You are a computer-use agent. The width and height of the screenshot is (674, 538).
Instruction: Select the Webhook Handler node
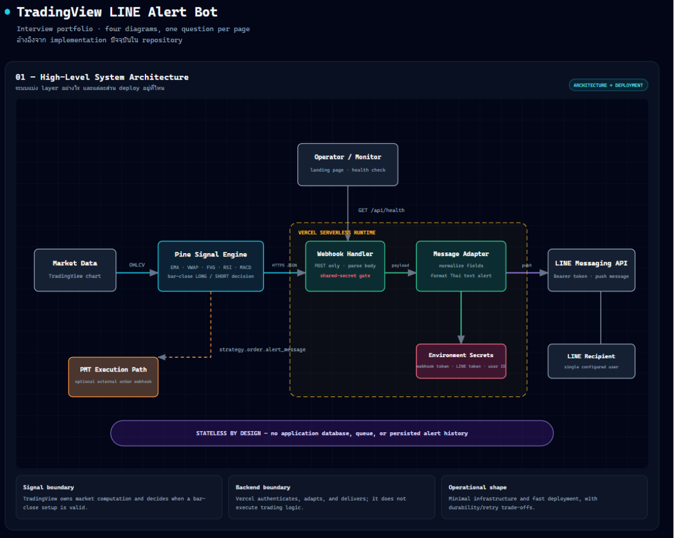pyautogui.click(x=345, y=266)
